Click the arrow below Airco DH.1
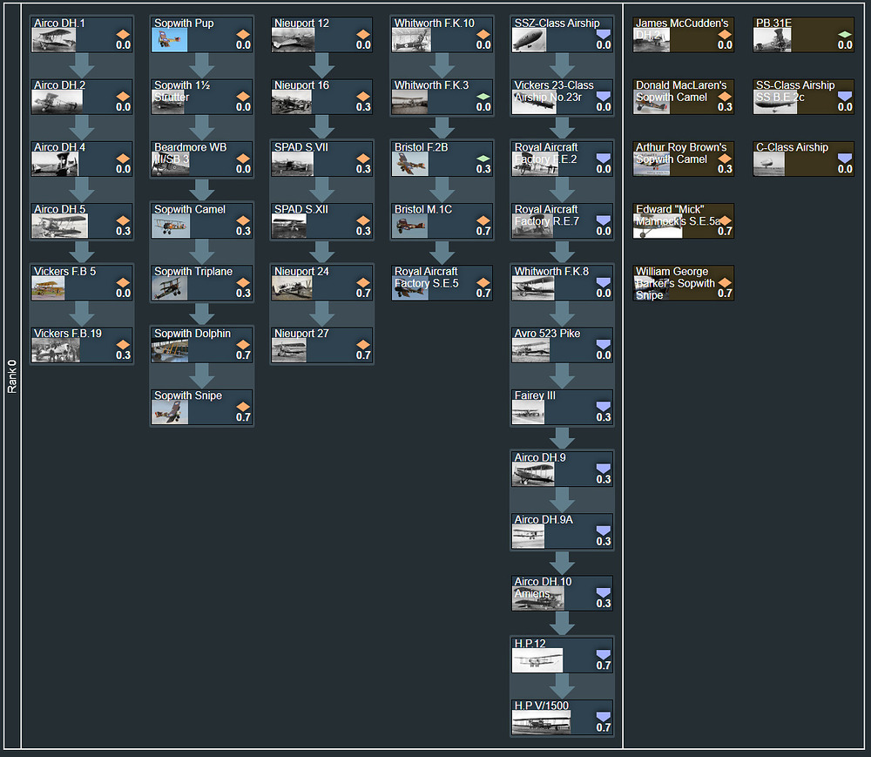The image size is (871, 757). click(x=82, y=65)
